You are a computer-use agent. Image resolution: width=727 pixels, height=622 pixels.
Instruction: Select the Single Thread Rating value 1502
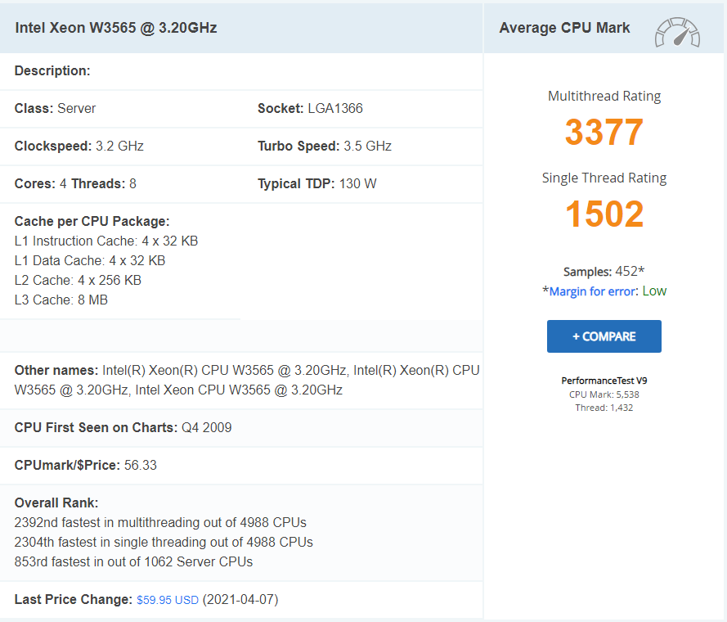coord(604,214)
